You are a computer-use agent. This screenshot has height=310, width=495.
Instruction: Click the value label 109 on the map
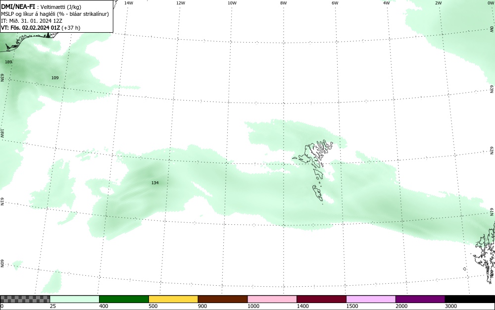point(55,78)
